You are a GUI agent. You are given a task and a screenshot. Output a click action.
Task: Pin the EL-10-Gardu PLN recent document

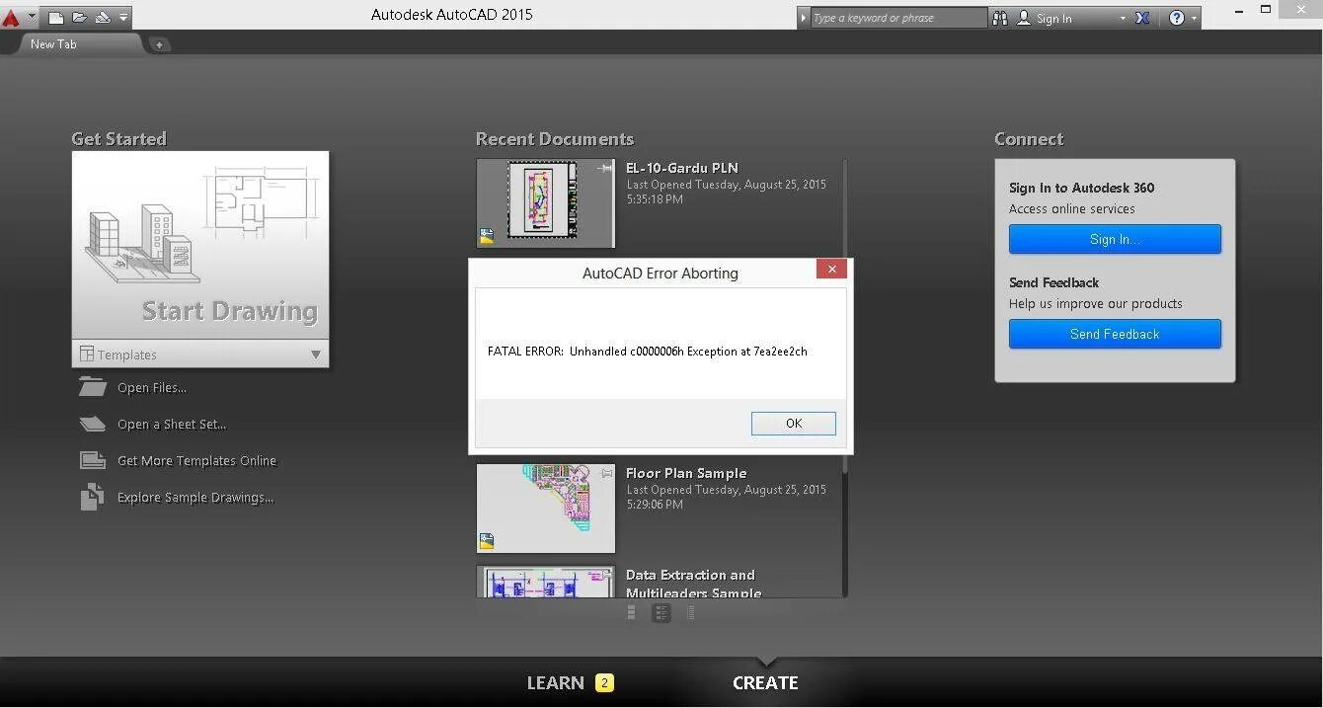click(604, 169)
